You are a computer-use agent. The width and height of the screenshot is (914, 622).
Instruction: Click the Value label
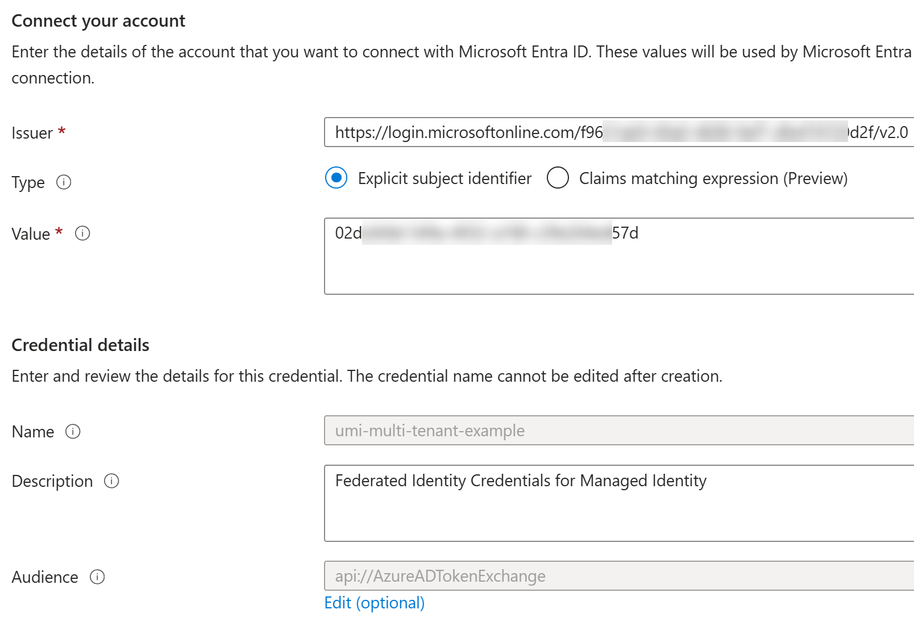[x=31, y=234]
